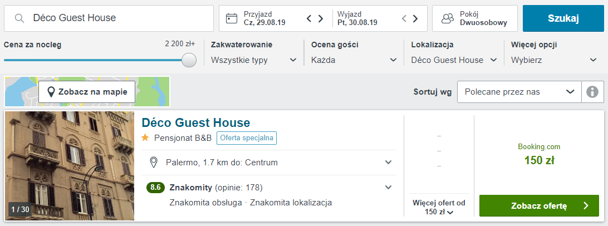The height and width of the screenshot is (226, 608).
Task: Advance arrival date with next arrow
Action: (x=321, y=18)
